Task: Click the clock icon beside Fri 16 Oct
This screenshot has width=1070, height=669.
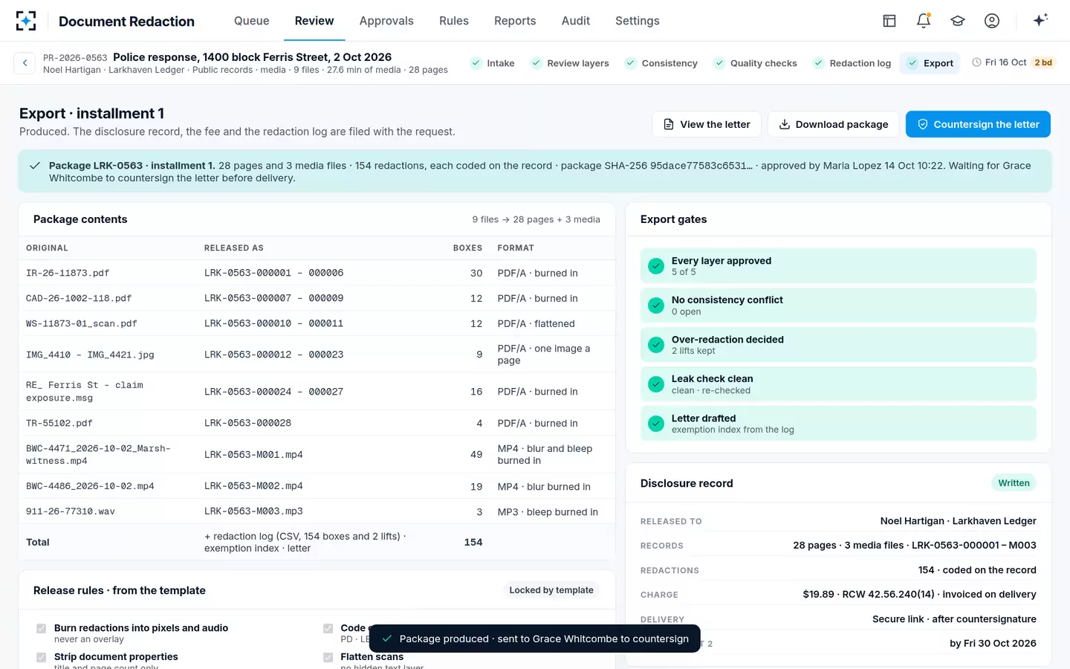Action: point(976,62)
